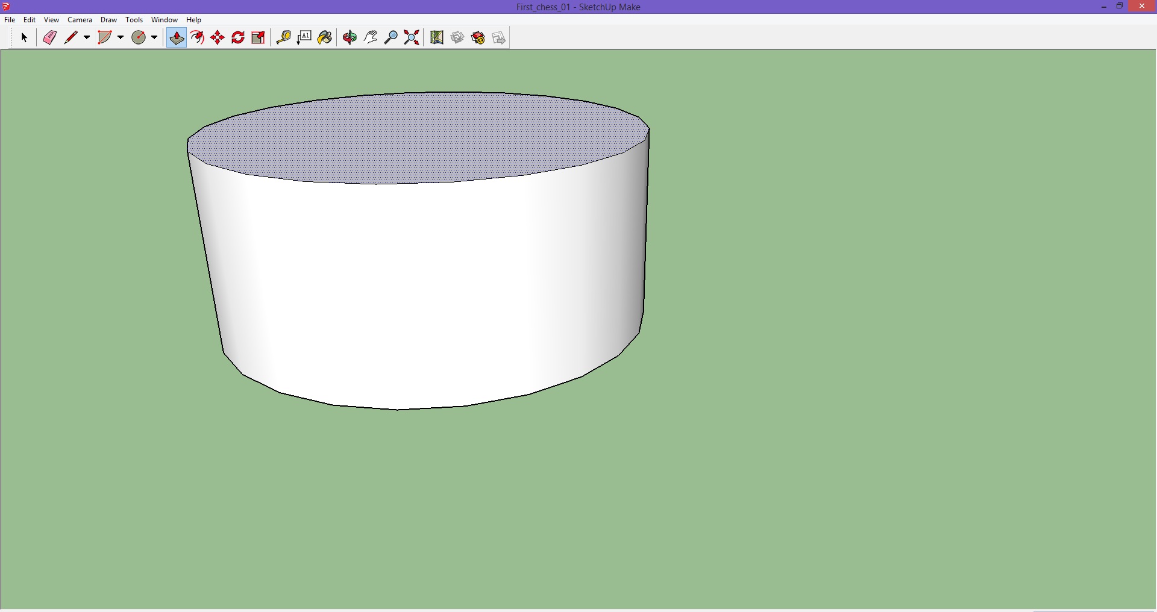Minimize the SketchUp Make window
This screenshot has height=612, width=1157.
pos(1104,7)
